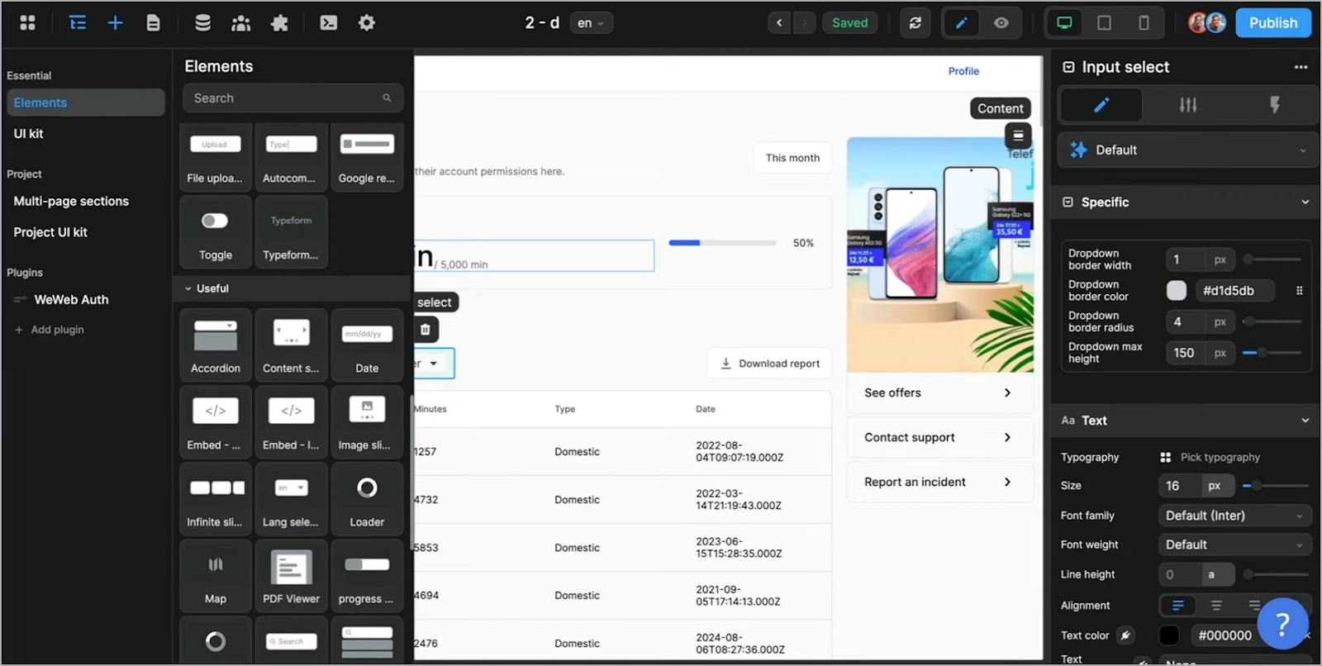Collapse the Specific section

tap(1305, 202)
